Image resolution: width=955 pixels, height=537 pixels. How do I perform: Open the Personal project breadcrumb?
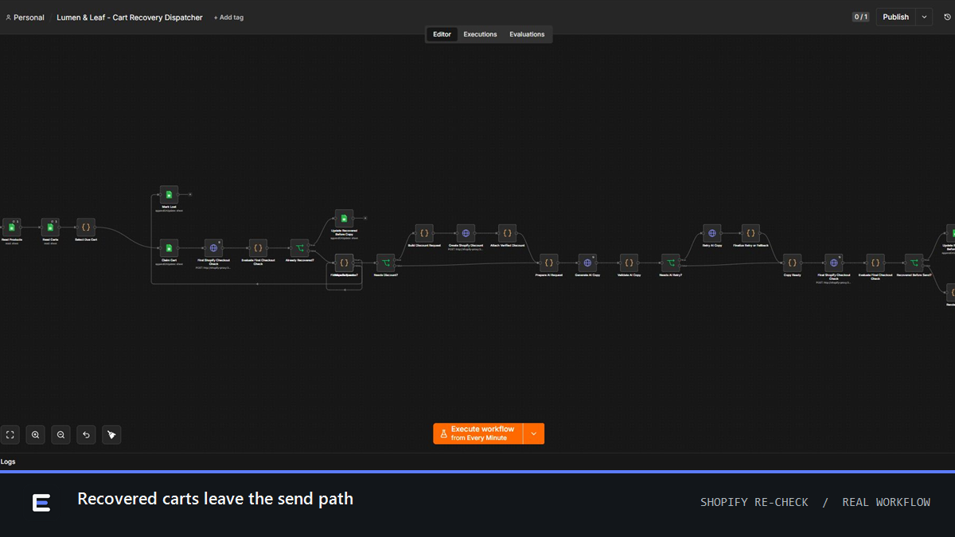[x=25, y=18]
